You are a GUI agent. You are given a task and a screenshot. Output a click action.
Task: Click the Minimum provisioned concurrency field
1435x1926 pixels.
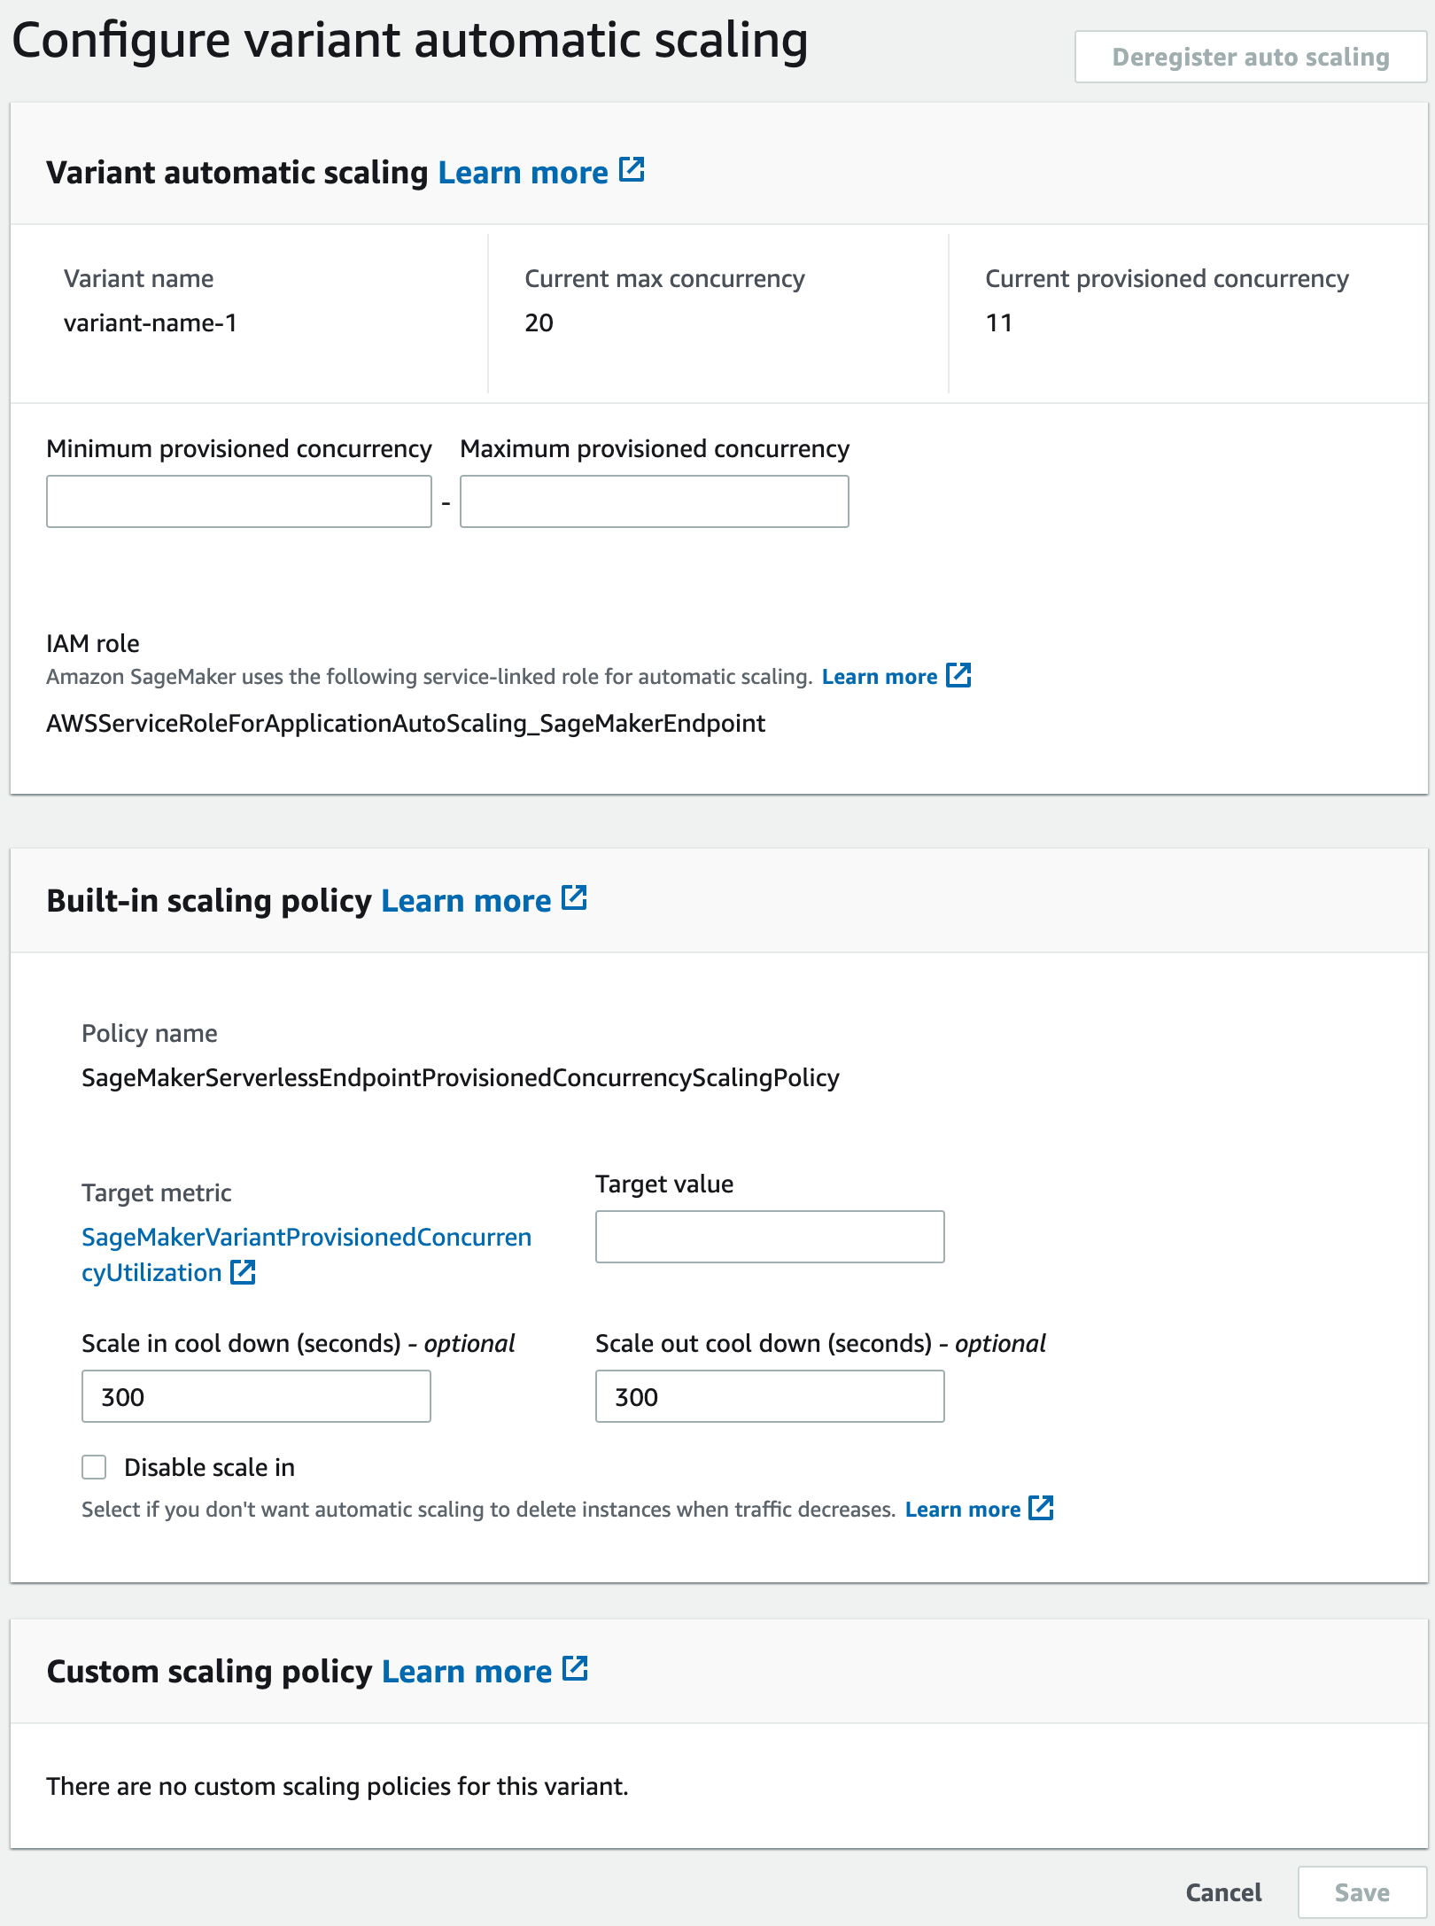[x=237, y=501]
